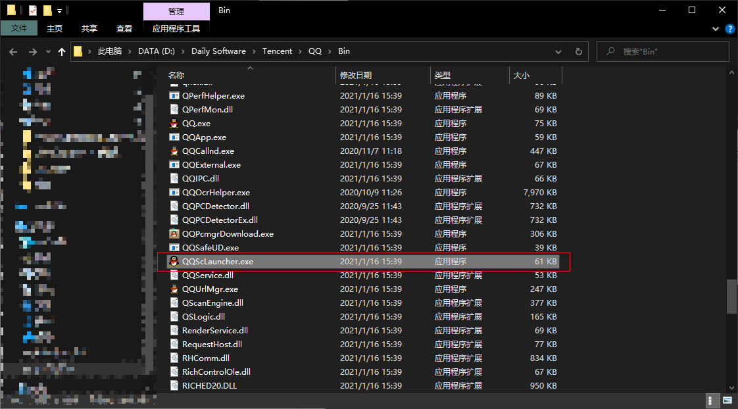Click the 搜索"Bin" search box
This screenshot has width=738, height=409.
coord(663,52)
